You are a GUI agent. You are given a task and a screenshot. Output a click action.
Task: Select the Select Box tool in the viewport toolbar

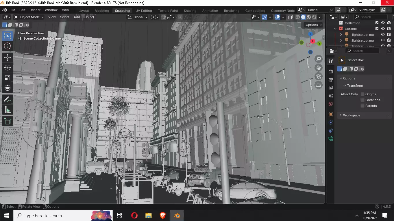(x=8, y=36)
